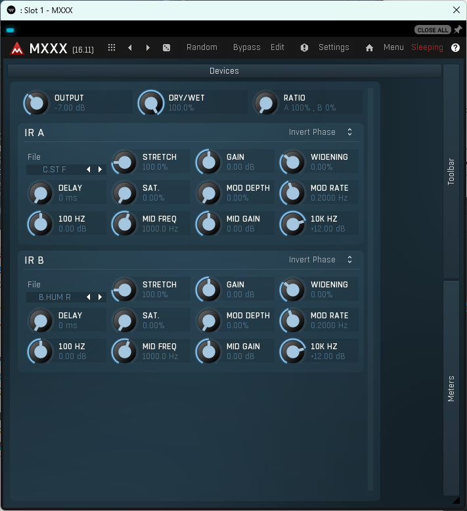Screen dimensions: 467x511
Task: Click the Devices header bar
Action: point(224,71)
